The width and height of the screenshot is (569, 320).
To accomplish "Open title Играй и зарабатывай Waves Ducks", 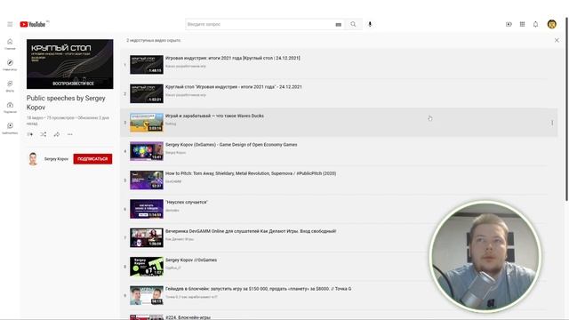I will click(214, 116).
